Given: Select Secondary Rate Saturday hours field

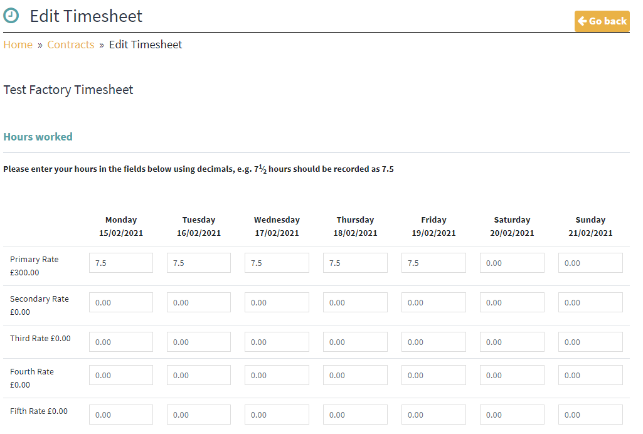Looking at the screenshot, I should 512,302.
